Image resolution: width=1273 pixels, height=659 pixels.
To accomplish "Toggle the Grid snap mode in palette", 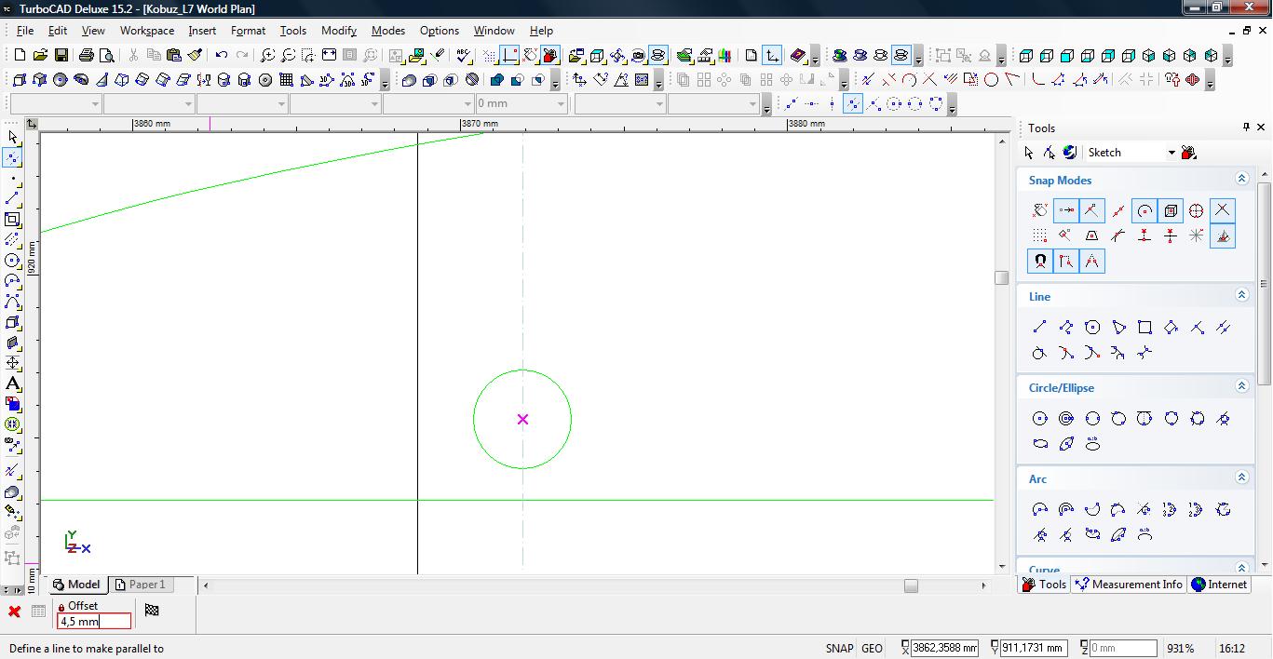I will [x=1040, y=235].
